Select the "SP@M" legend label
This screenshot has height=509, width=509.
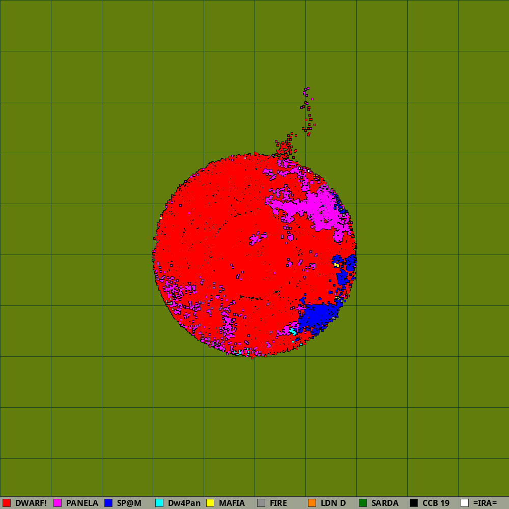tap(129, 503)
